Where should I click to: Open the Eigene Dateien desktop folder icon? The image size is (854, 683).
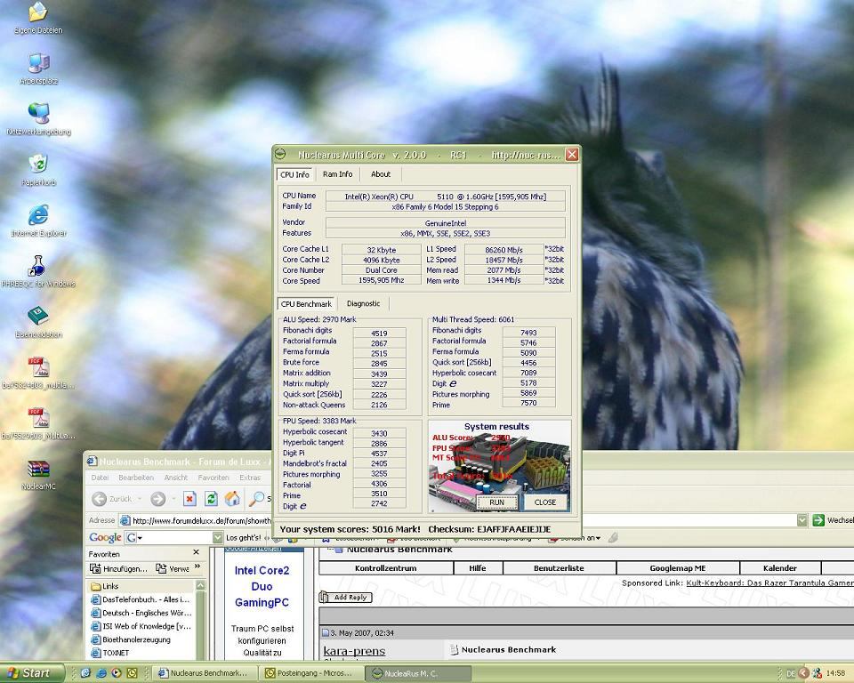tap(38, 12)
